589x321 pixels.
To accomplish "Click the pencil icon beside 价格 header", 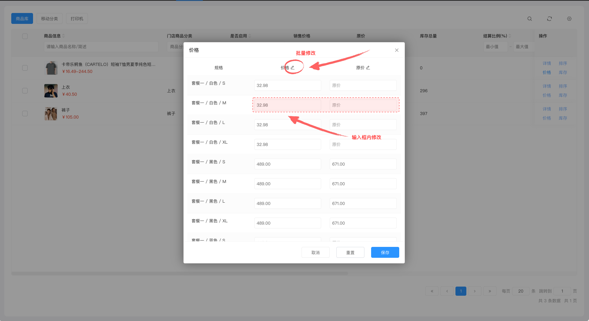I will [292, 68].
